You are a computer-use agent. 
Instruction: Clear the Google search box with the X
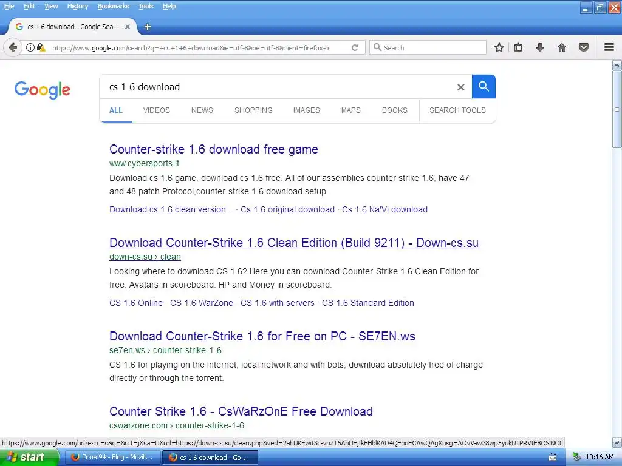[x=460, y=87]
